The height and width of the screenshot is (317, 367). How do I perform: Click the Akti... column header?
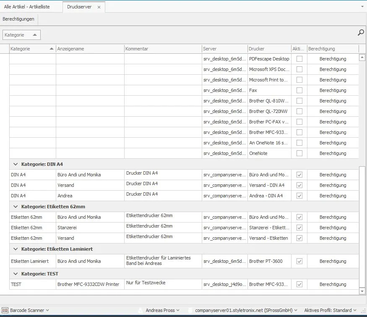(x=299, y=49)
